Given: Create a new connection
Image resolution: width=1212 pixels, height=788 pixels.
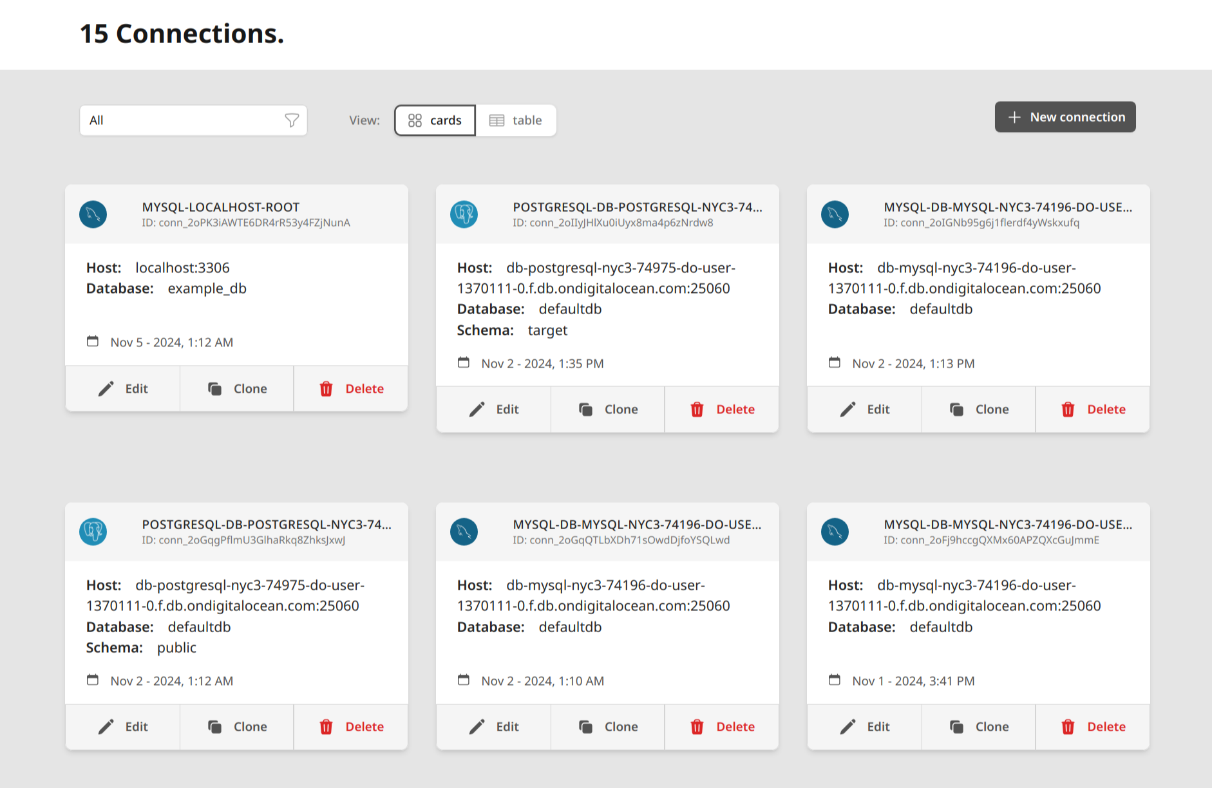Looking at the screenshot, I should tap(1065, 117).
